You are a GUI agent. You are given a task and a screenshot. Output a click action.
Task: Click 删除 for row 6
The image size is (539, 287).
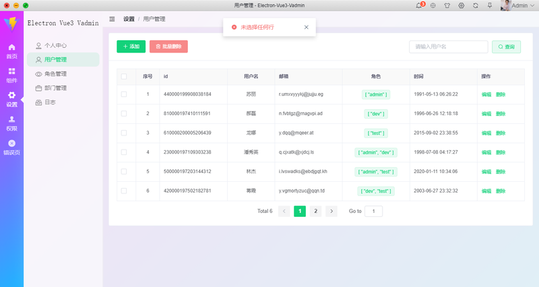(501, 191)
